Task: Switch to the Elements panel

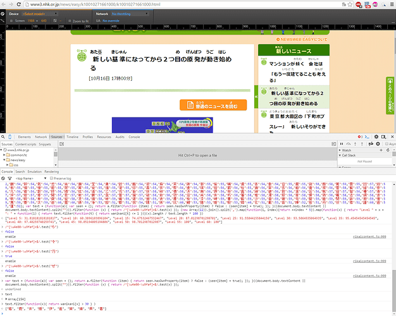Action: click(x=24, y=137)
